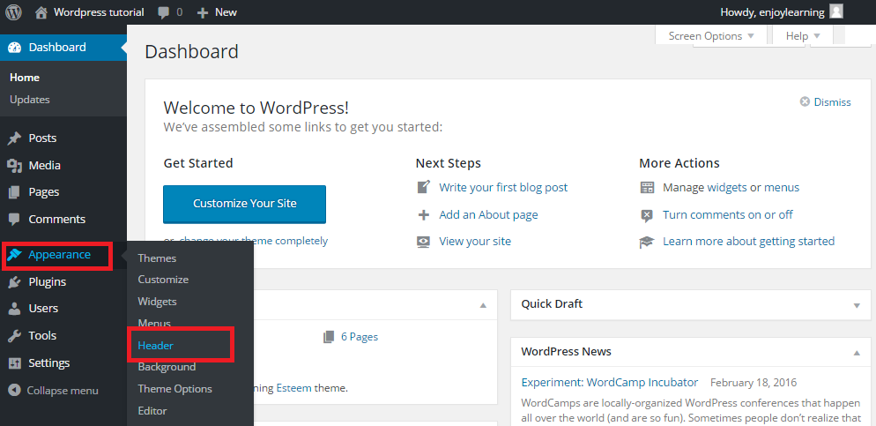This screenshot has height=426, width=876.
Task: Click the comments bubble icon in admin bar
Action: [x=164, y=12]
